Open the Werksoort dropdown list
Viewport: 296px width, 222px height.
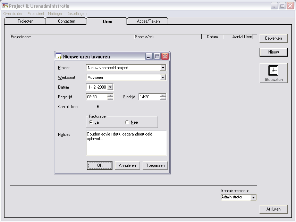tap(163, 77)
